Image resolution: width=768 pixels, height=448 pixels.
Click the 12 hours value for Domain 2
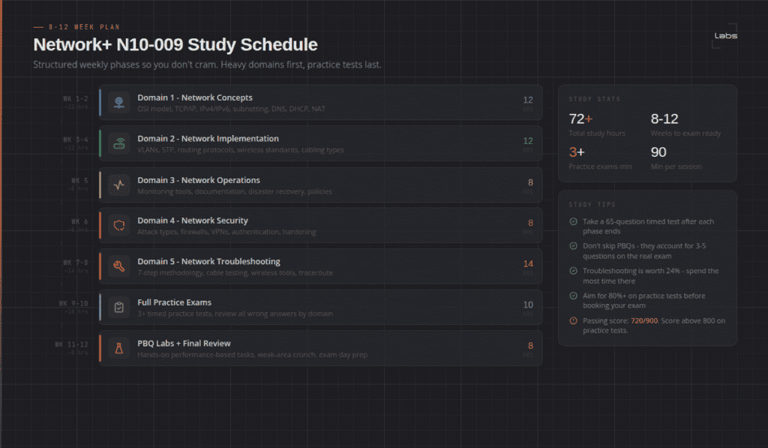coord(528,141)
